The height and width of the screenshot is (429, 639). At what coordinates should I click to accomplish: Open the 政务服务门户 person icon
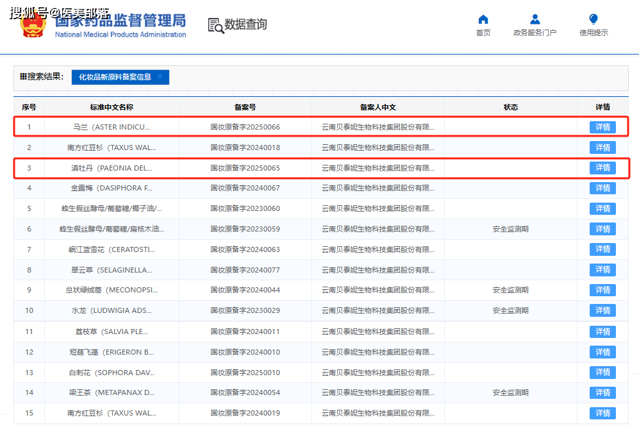535,19
